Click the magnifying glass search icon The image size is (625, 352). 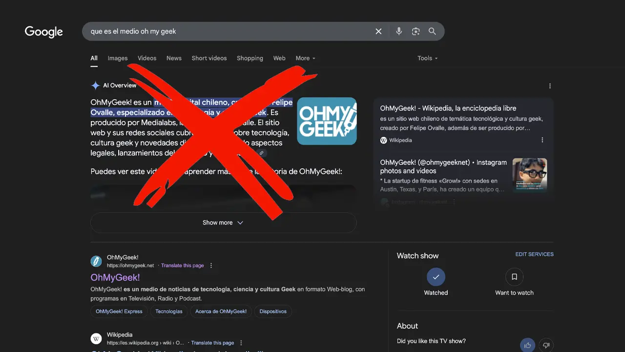point(432,31)
